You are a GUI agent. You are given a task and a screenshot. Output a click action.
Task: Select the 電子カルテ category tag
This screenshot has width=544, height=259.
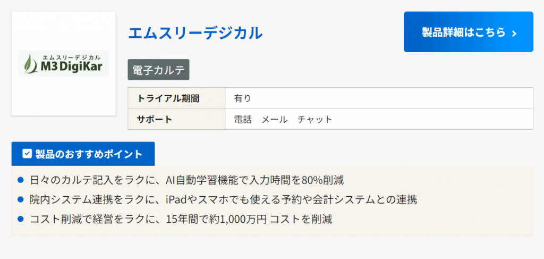tap(158, 70)
